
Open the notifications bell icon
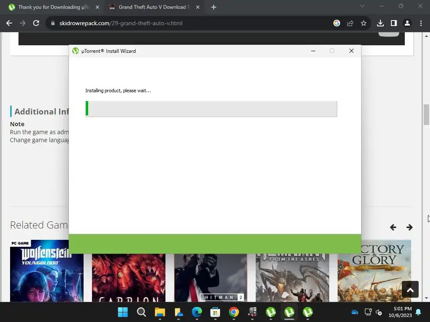pyautogui.click(x=419, y=312)
